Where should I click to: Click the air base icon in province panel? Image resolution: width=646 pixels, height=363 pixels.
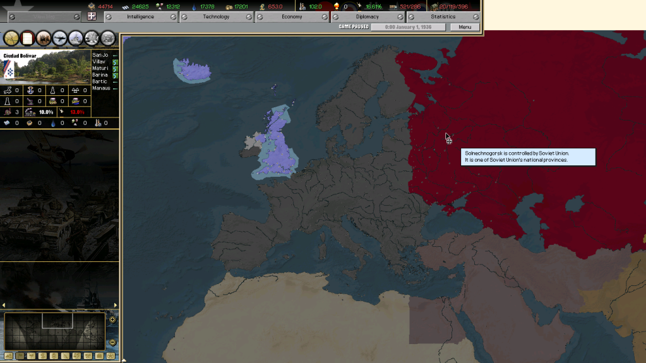[8, 90]
